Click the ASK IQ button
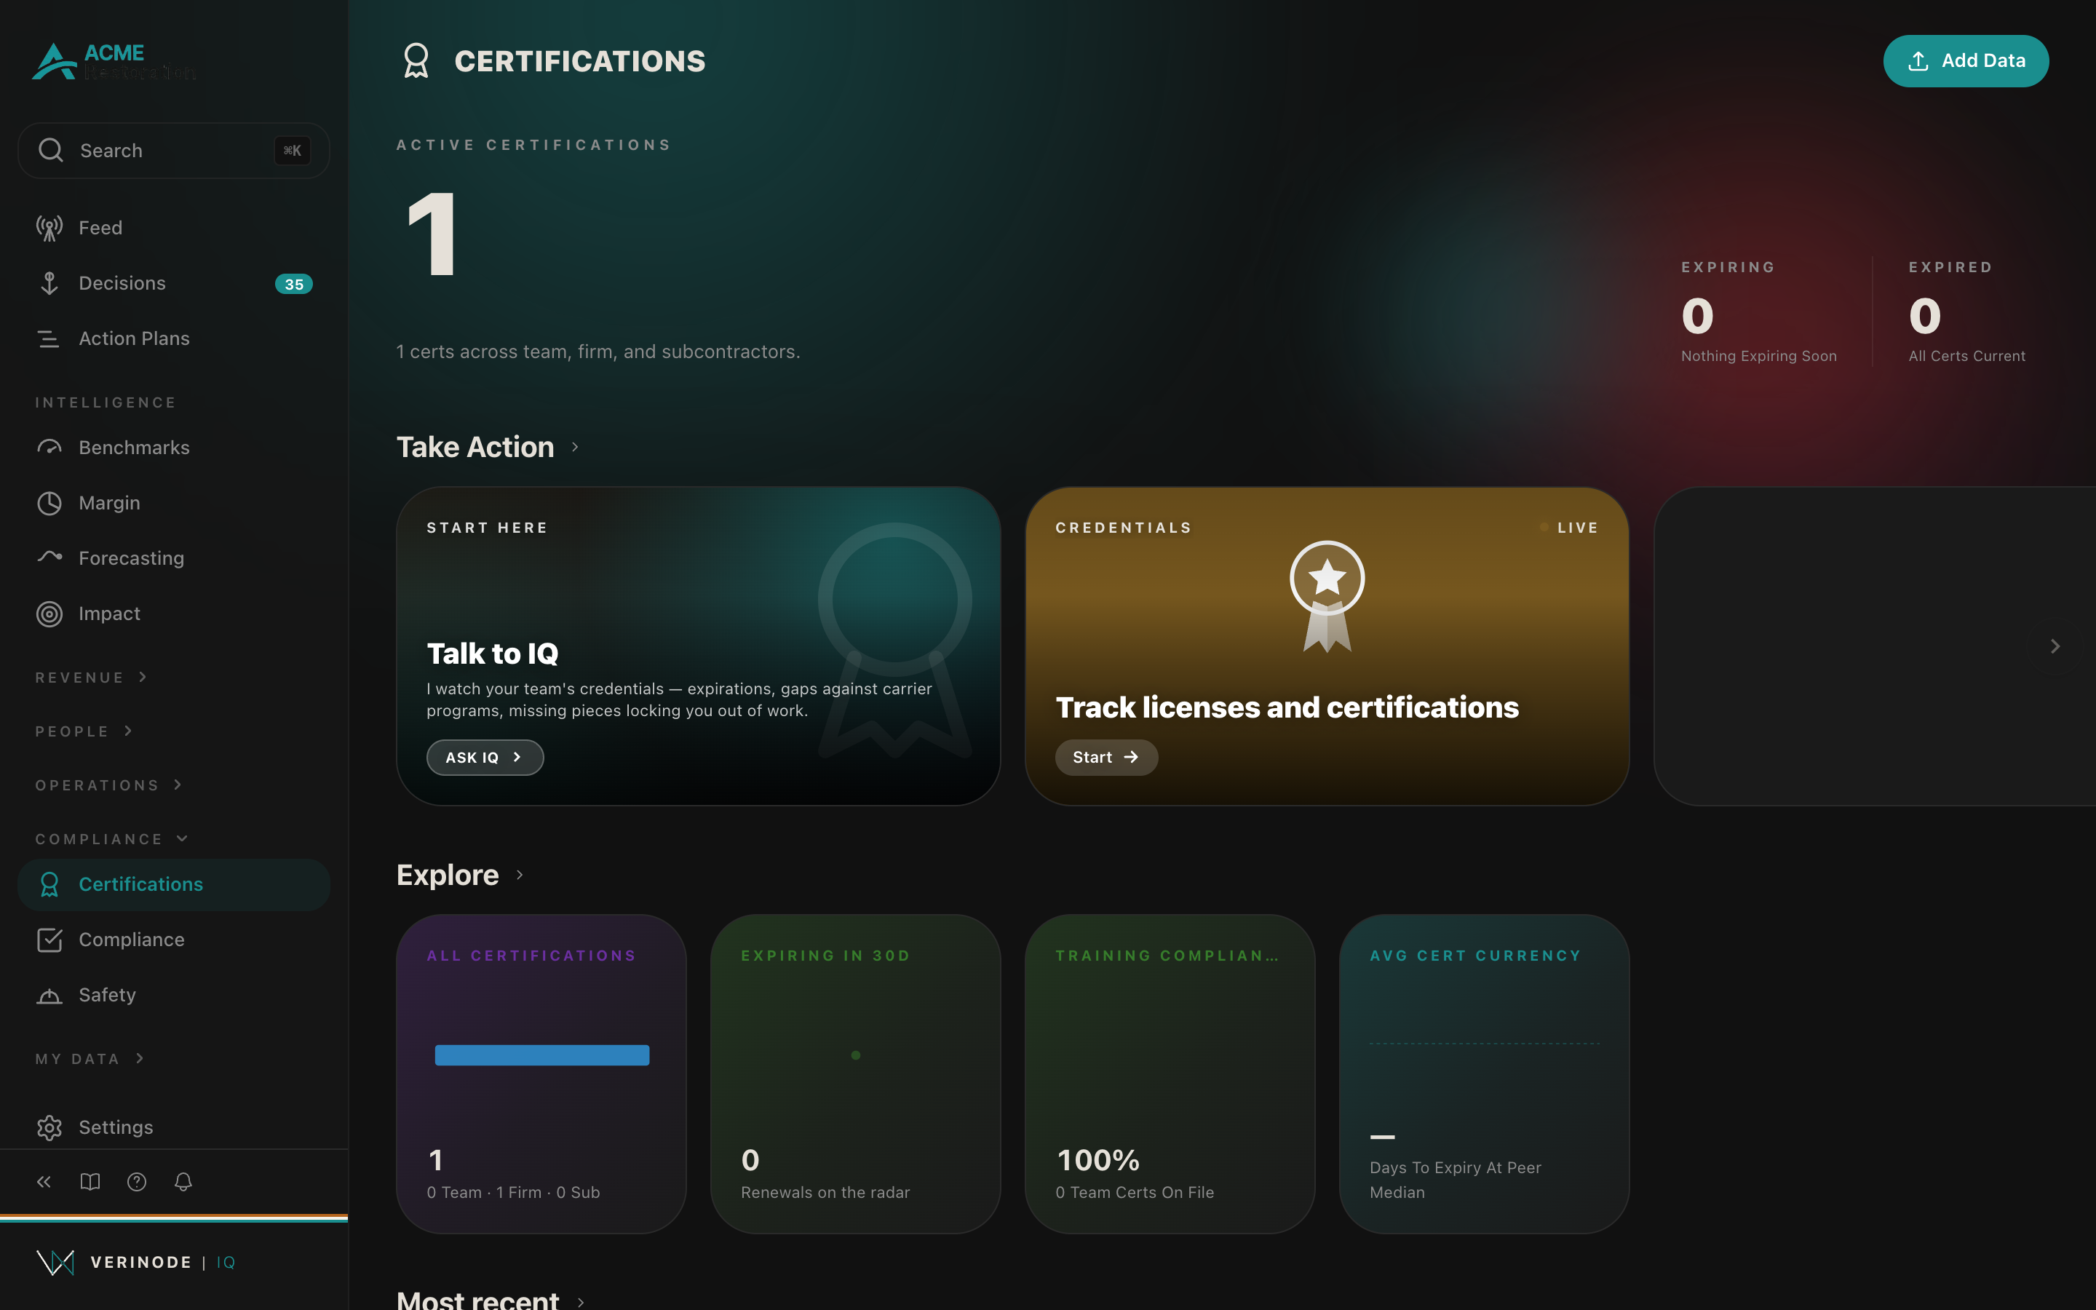The image size is (2096, 1310). tap(485, 757)
